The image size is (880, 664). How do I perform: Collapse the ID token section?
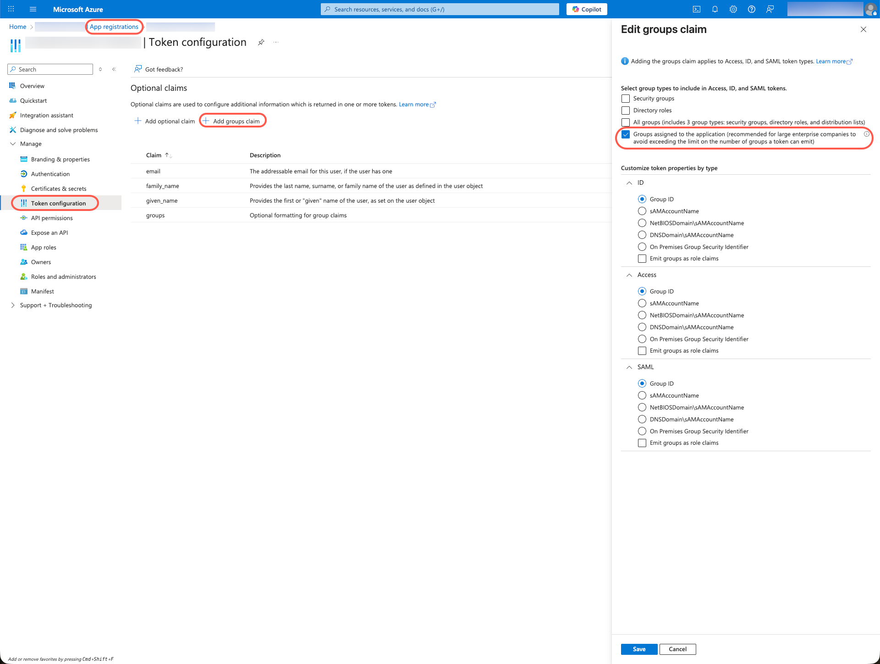pyautogui.click(x=629, y=183)
